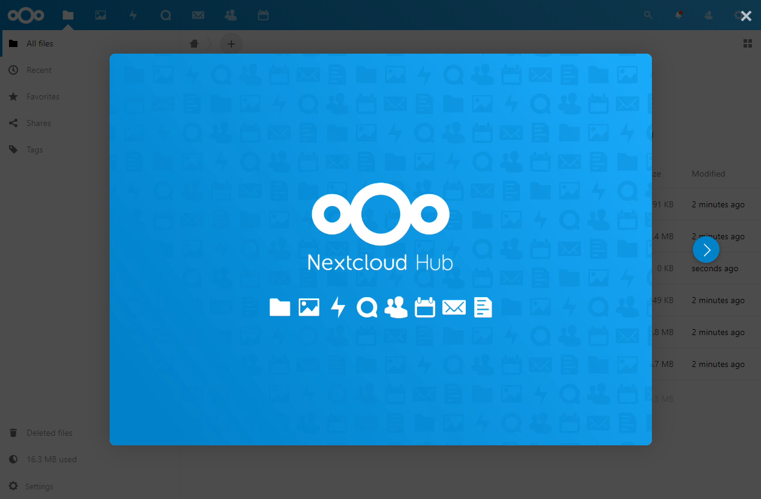Open the Calendar app in the header
The height and width of the screenshot is (499, 761).
[263, 15]
